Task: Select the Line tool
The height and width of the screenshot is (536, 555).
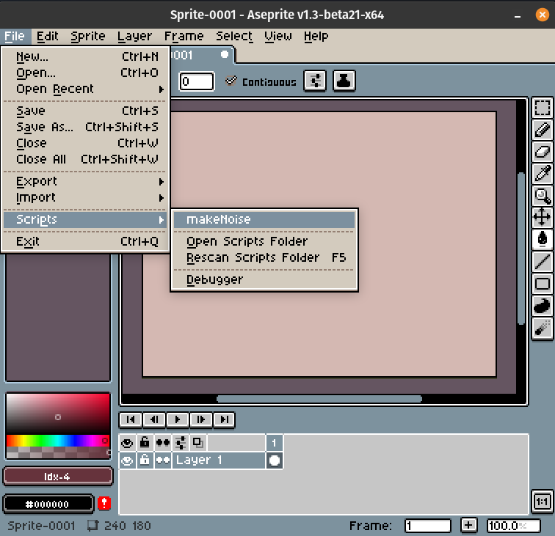Action: (542, 261)
